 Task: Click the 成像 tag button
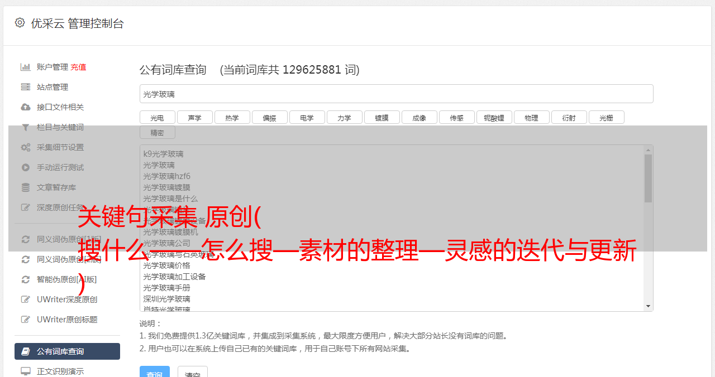[x=419, y=117]
